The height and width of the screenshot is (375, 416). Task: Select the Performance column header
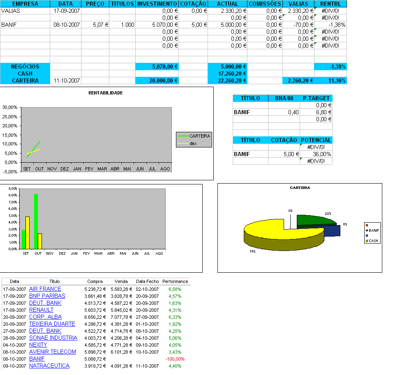click(175, 281)
